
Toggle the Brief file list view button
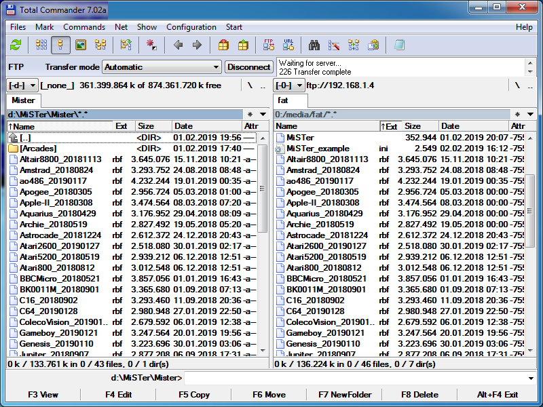coord(41,45)
